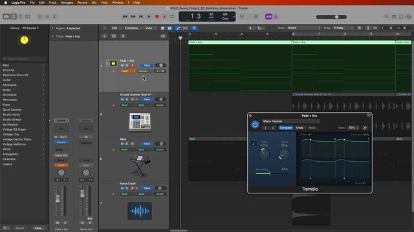
Task: Toggle Show Automation button in tracks toolbar
Action: 179,28
